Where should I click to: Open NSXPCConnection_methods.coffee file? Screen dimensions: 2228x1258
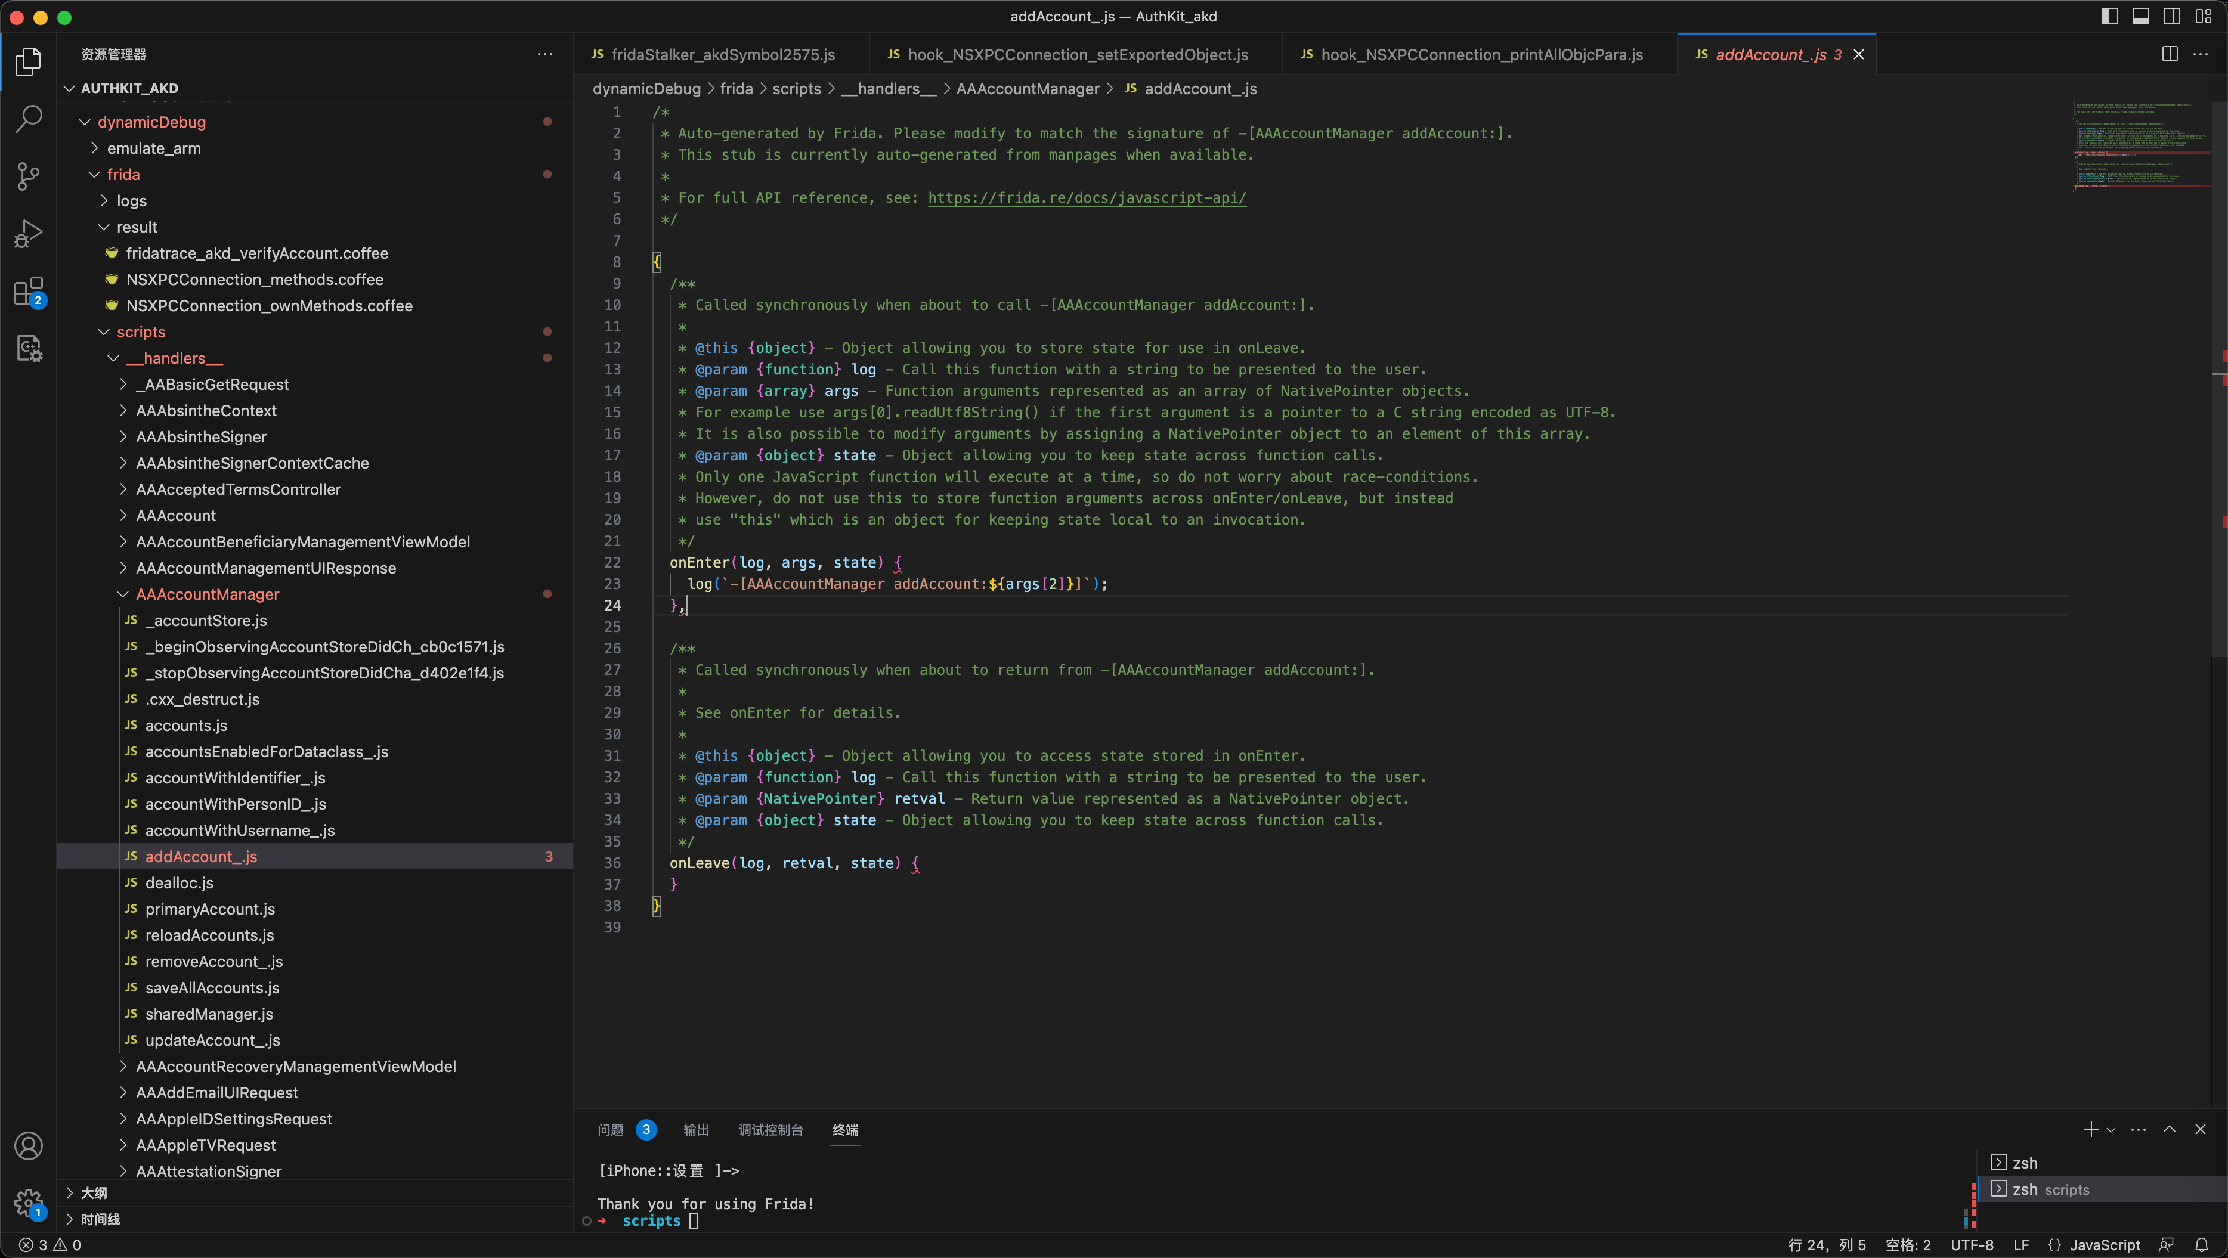click(254, 279)
